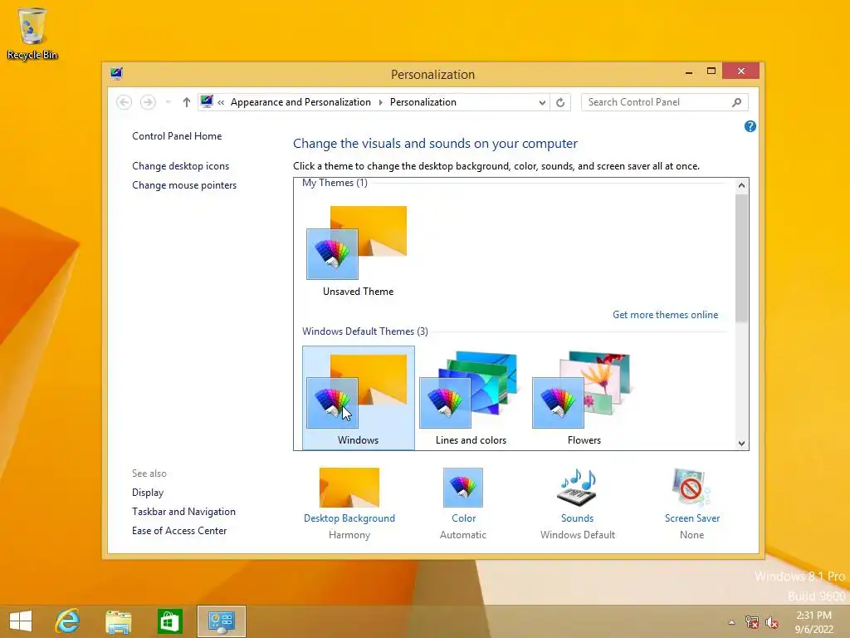Open the Screen Saver settings icon

click(x=691, y=487)
